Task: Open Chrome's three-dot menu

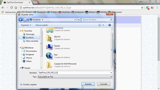Action: [157, 8]
